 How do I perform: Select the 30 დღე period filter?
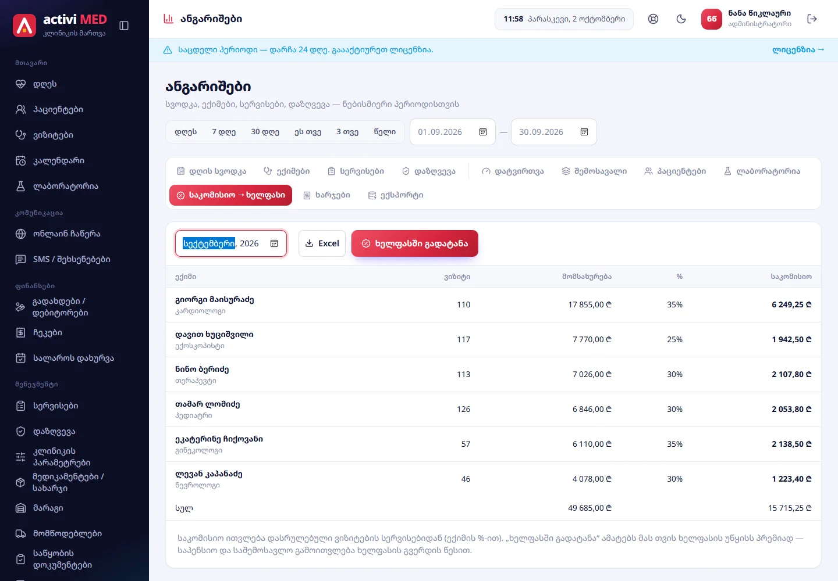[x=265, y=132]
